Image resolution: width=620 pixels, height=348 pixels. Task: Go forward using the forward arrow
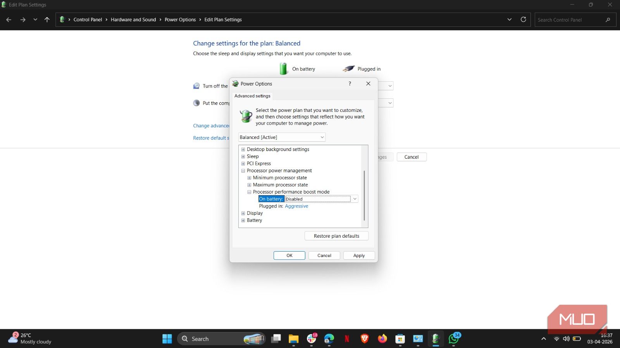[23, 20]
